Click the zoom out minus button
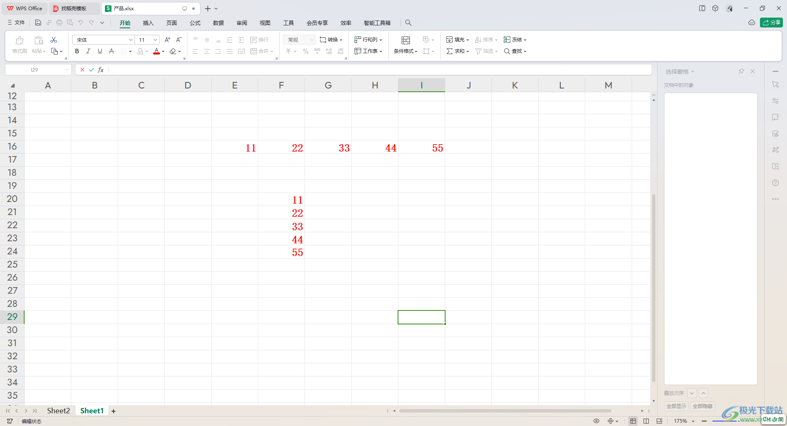Viewport: 787px width, 426px height. (704, 421)
